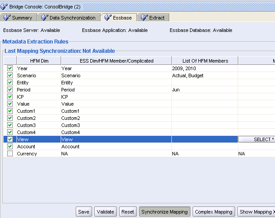This screenshot has width=275, height=218.
Task: Click the Essbase tab icon
Action: tap(108, 18)
